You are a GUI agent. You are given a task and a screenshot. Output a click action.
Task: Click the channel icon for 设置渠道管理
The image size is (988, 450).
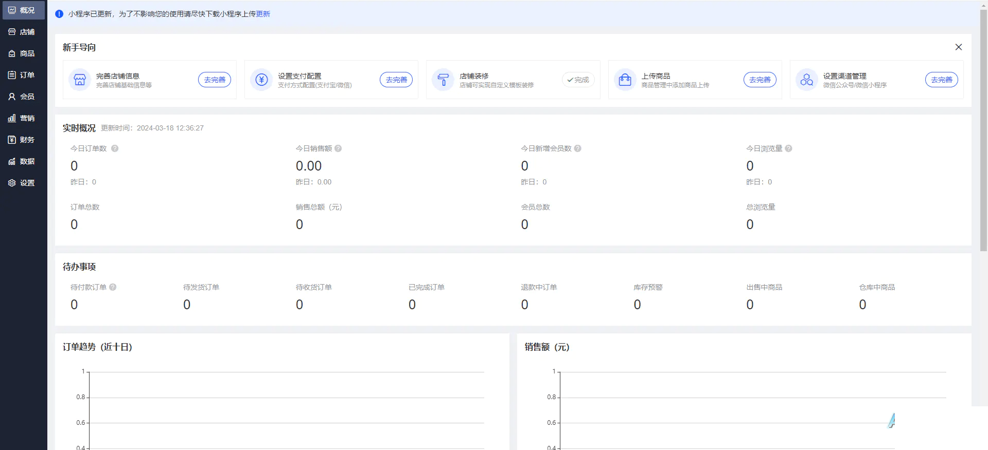807,80
